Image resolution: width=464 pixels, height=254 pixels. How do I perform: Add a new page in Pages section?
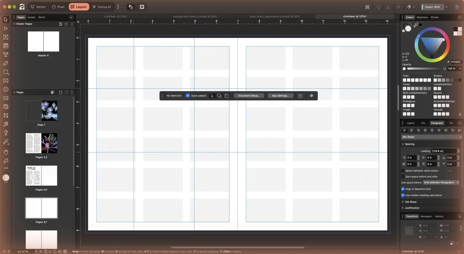(61, 92)
